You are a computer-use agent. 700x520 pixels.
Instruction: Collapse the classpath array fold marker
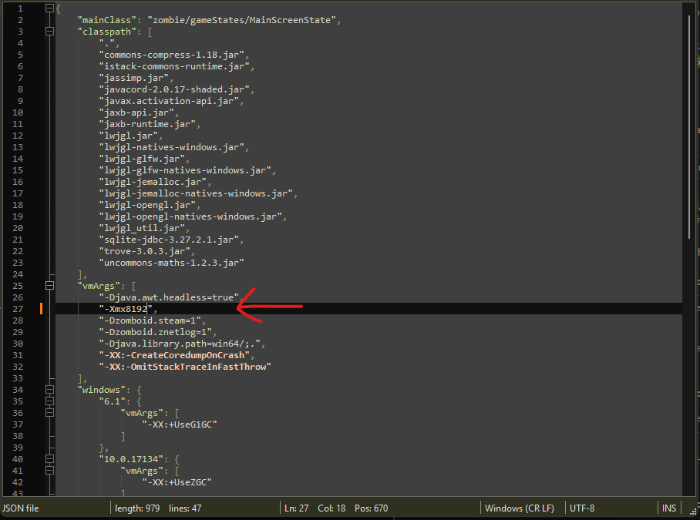click(x=49, y=32)
